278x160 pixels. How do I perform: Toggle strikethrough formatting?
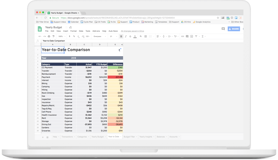coord(130,36)
